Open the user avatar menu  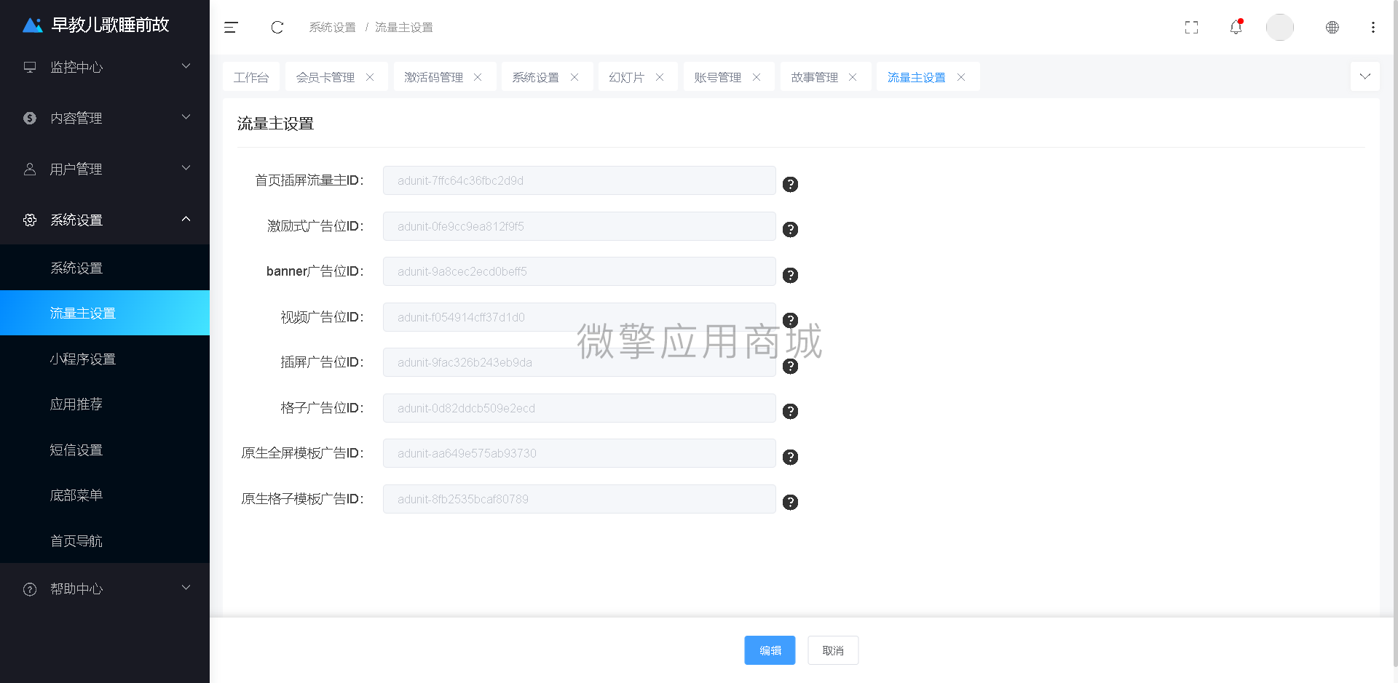click(1279, 28)
